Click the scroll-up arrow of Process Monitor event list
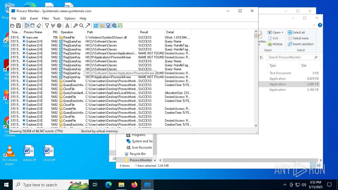 pyautogui.click(x=256, y=31)
